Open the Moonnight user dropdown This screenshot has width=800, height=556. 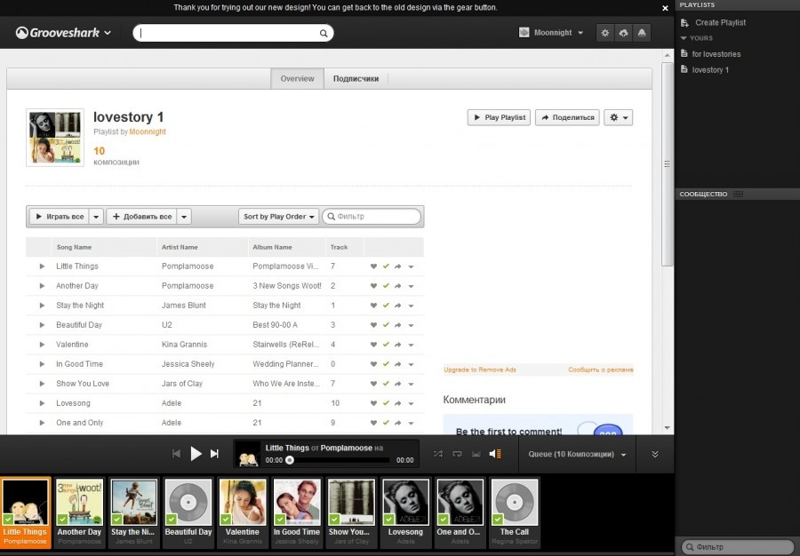click(551, 33)
